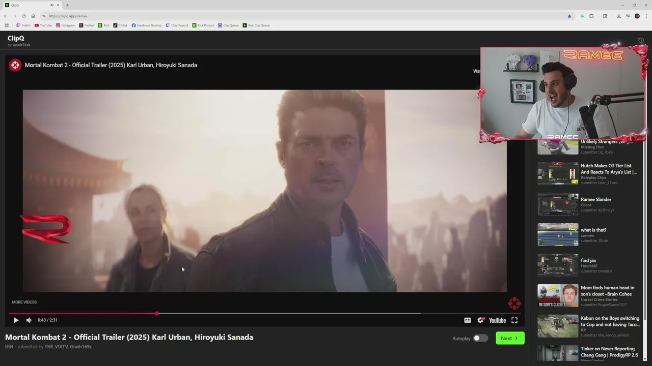Seek on the red video progress bar
Image resolution: width=652 pixels, height=366 pixels.
[x=264, y=313]
